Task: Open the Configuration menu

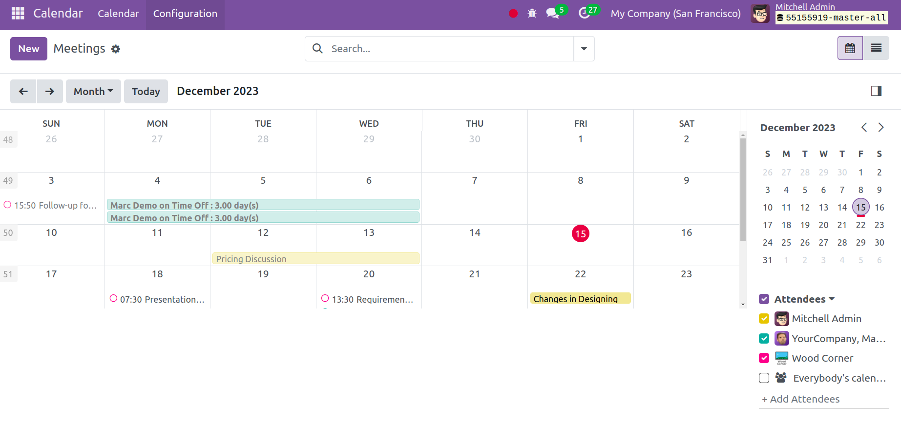Action: [185, 14]
